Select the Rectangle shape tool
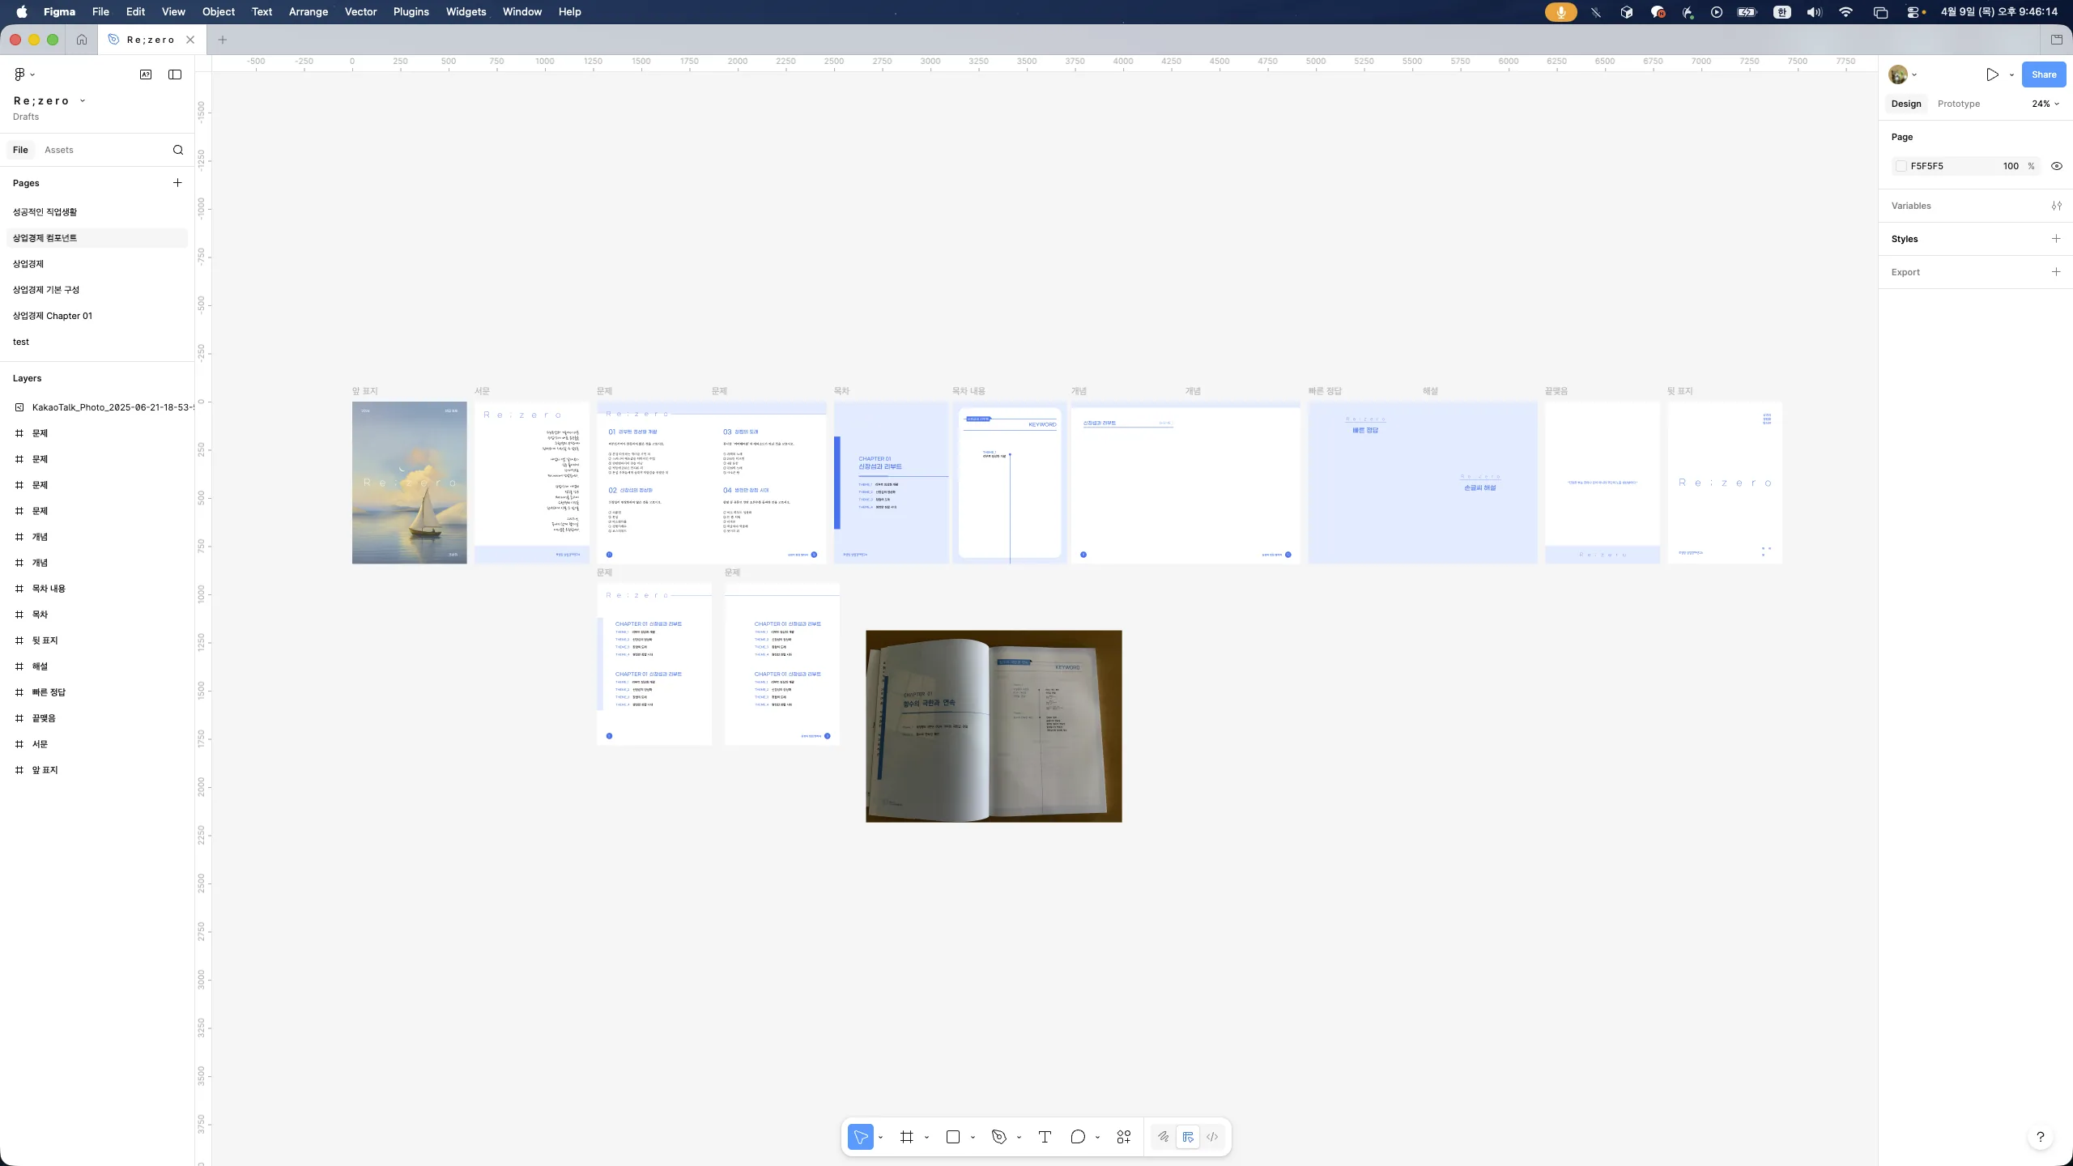Viewport: 2073px width, 1166px height. tap(953, 1137)
